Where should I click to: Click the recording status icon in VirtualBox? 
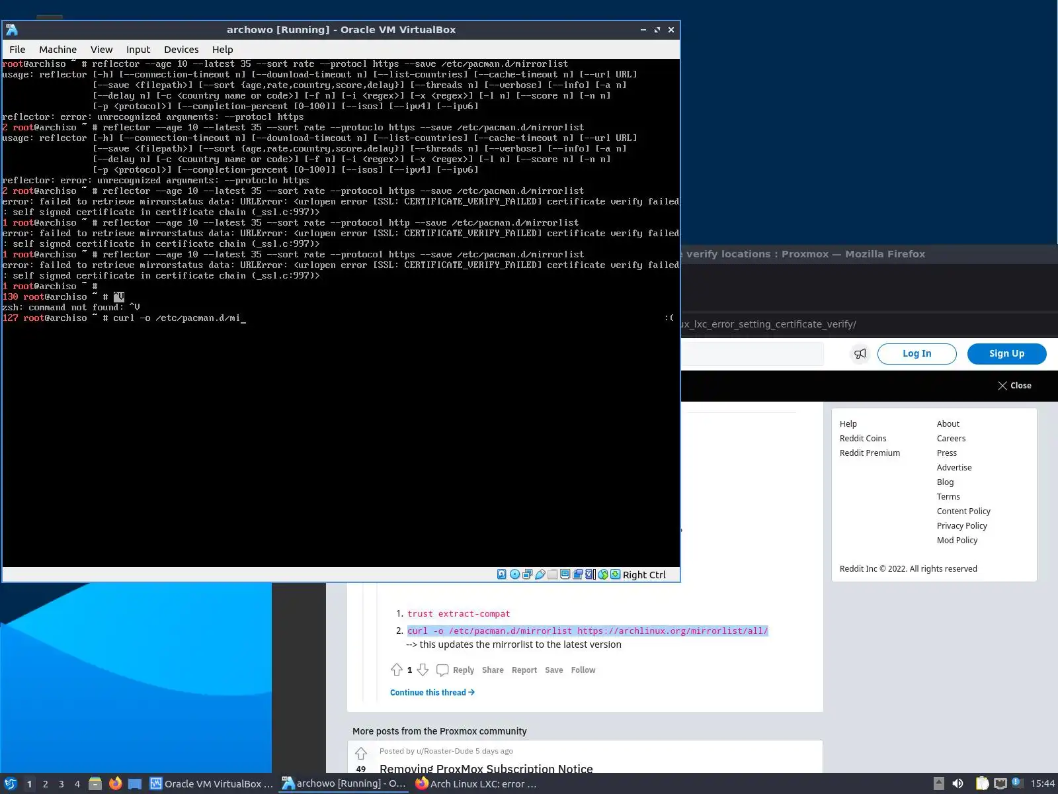click(577, 574)
